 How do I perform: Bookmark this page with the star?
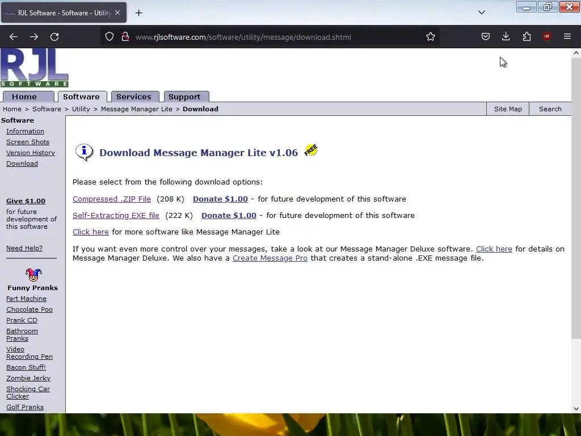[x=430, y=37]
